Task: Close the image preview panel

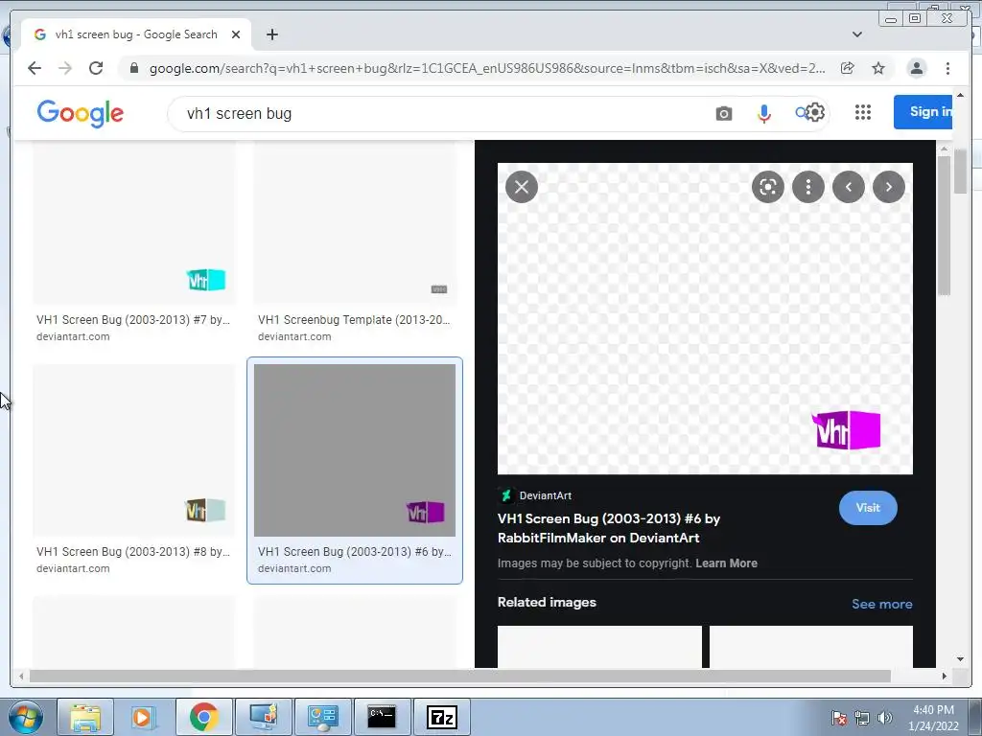Action: pos(522,187)
